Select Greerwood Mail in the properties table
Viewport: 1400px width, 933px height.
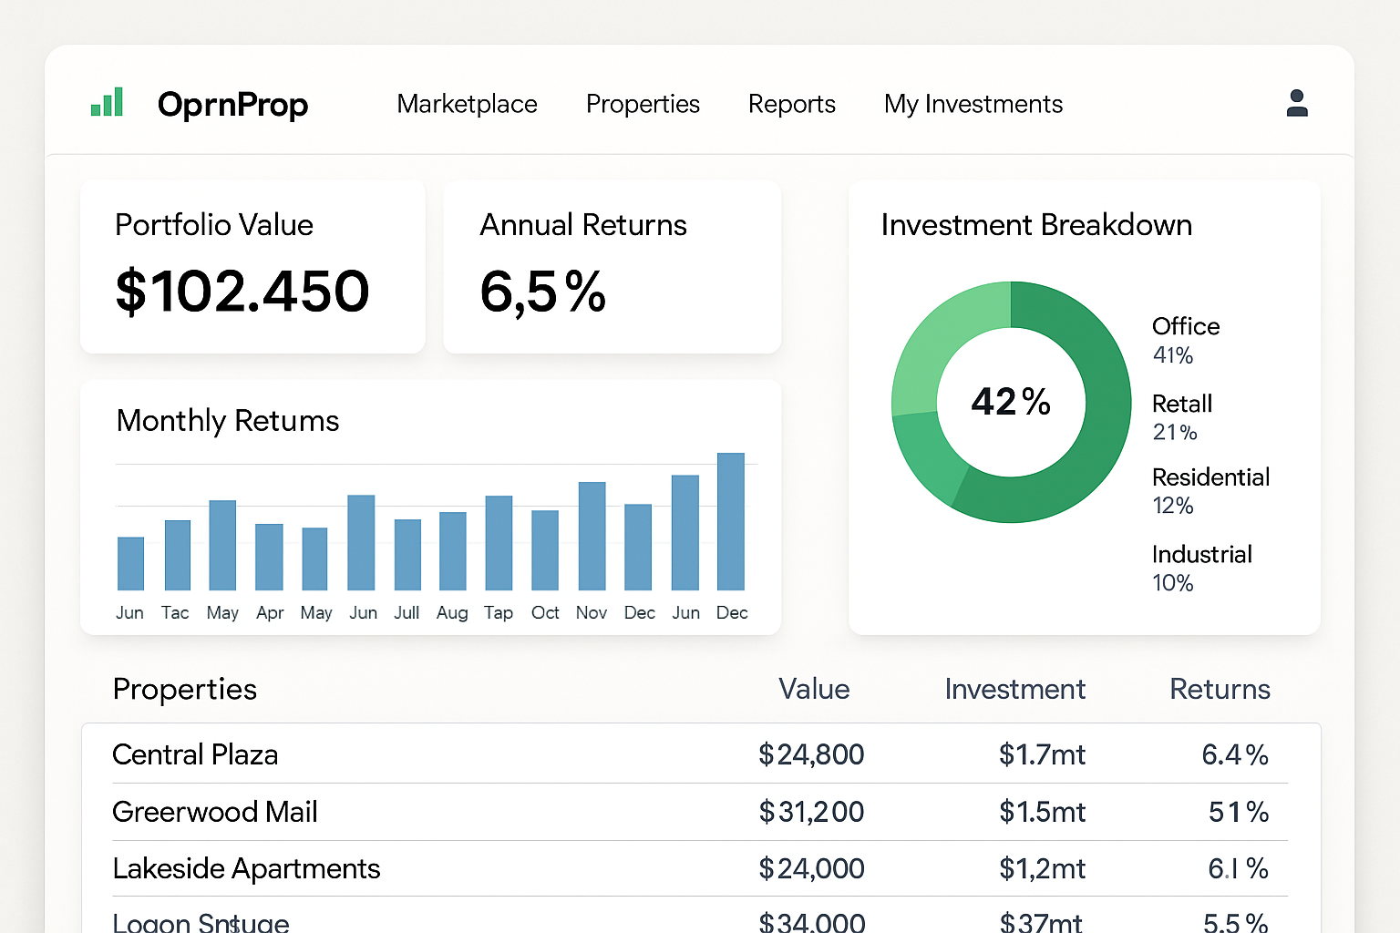[x=215, y=812]
